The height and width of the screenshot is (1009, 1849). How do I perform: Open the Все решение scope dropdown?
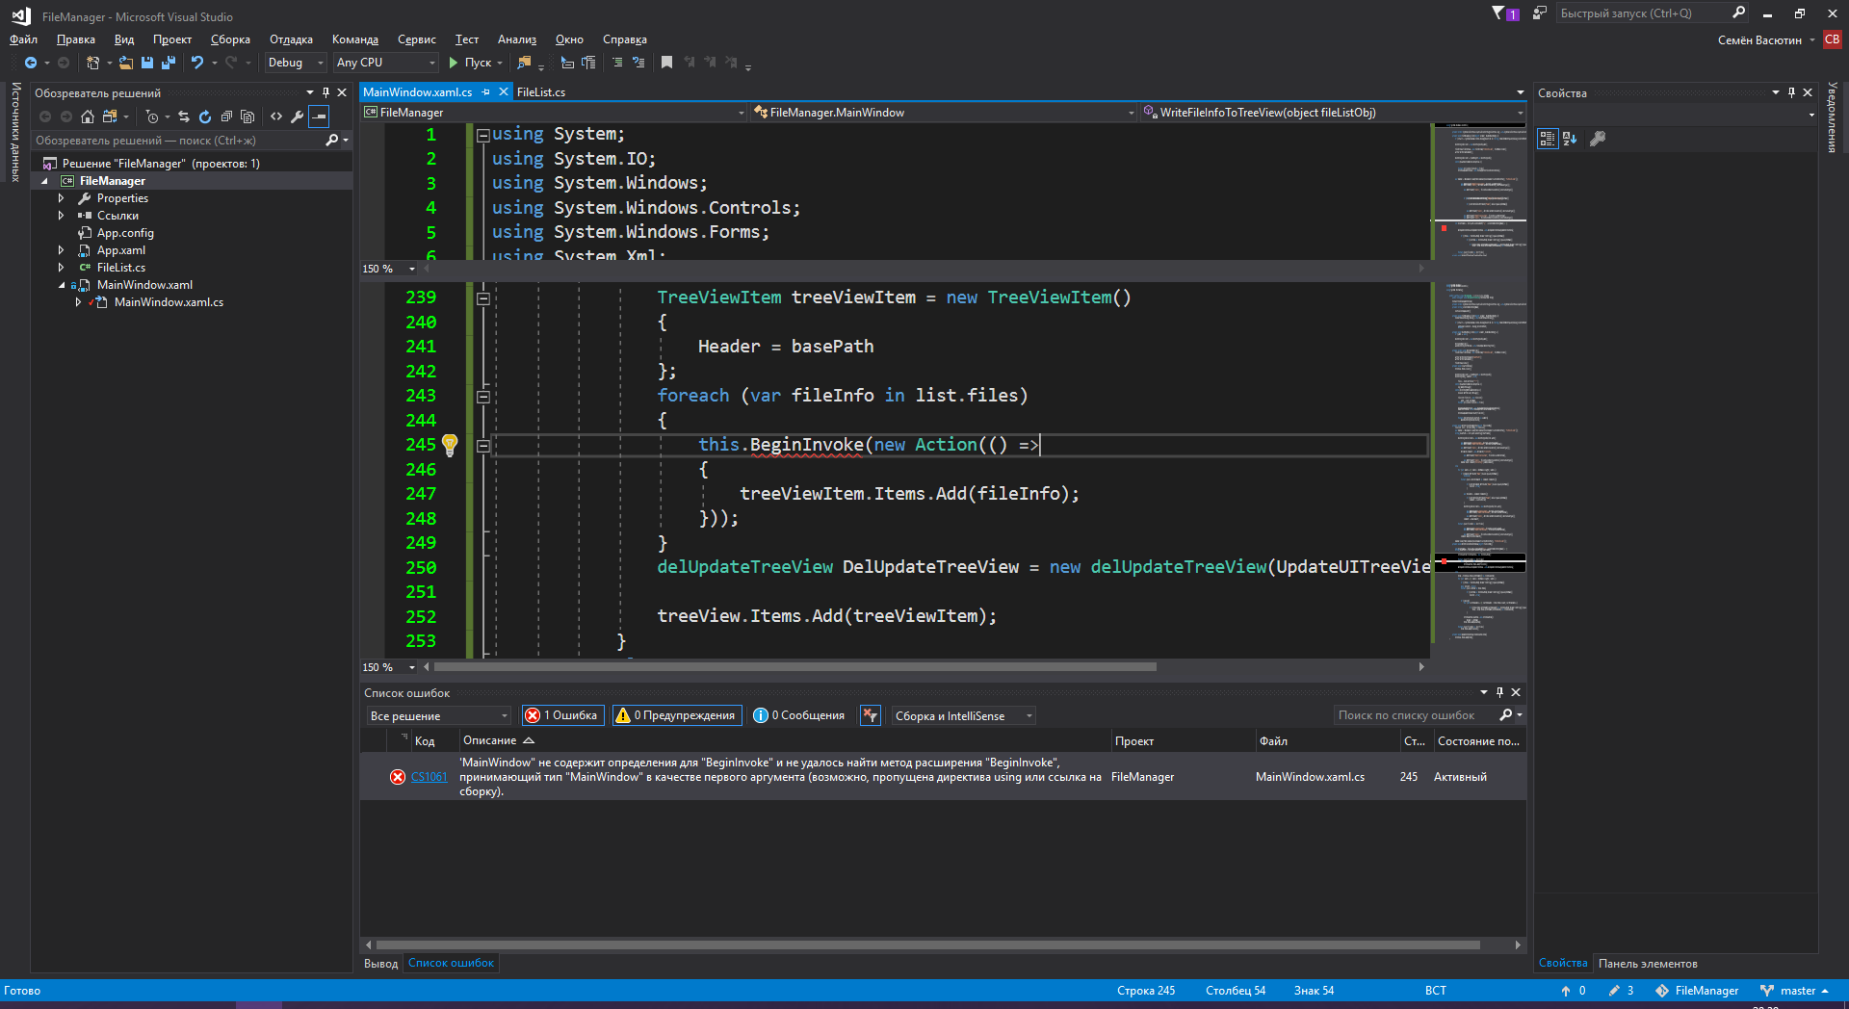(x=438, y=715)
